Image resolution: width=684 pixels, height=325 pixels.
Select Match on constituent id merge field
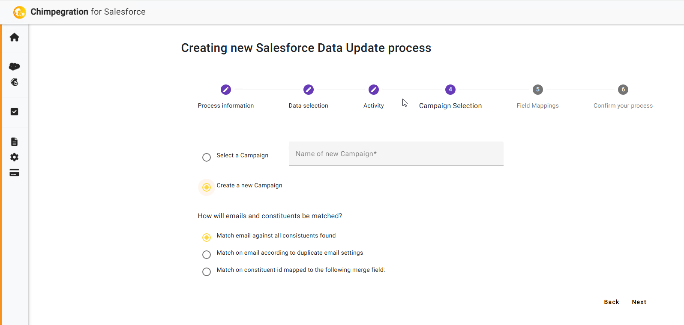tap(207, 272)
